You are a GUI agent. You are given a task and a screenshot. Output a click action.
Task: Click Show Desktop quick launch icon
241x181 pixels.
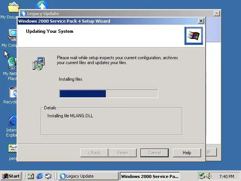31,176
